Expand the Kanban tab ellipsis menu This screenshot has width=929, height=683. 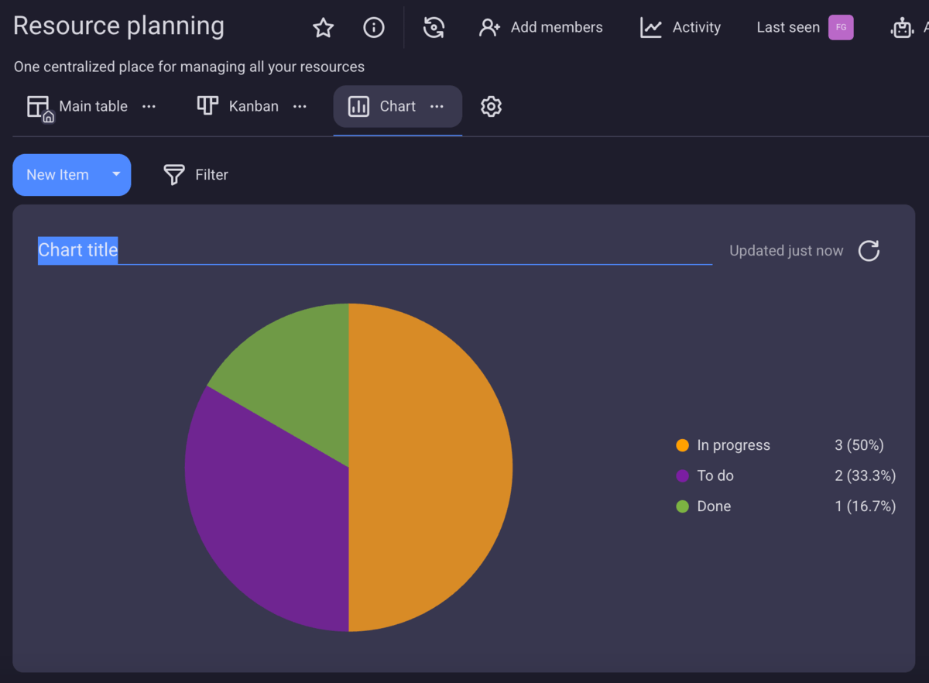(300, 106)
